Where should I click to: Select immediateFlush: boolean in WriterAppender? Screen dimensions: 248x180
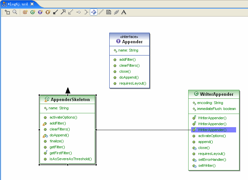217,109
